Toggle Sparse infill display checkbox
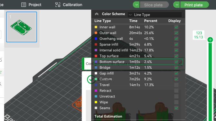The width and height of the screenshot is (216, 121). point(176,45)
